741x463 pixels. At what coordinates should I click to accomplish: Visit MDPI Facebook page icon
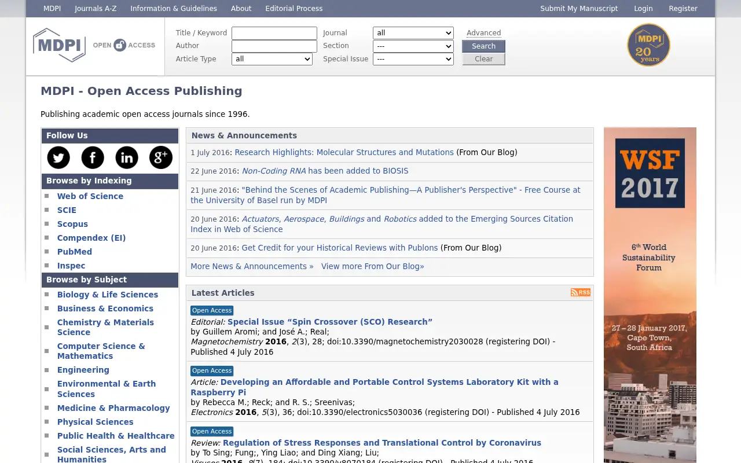click(x=93, y=157)
